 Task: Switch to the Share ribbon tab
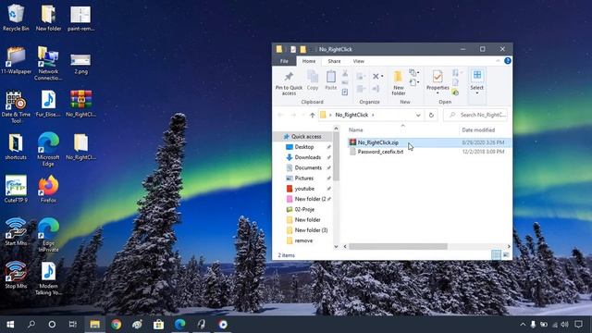tap(334, 61)
